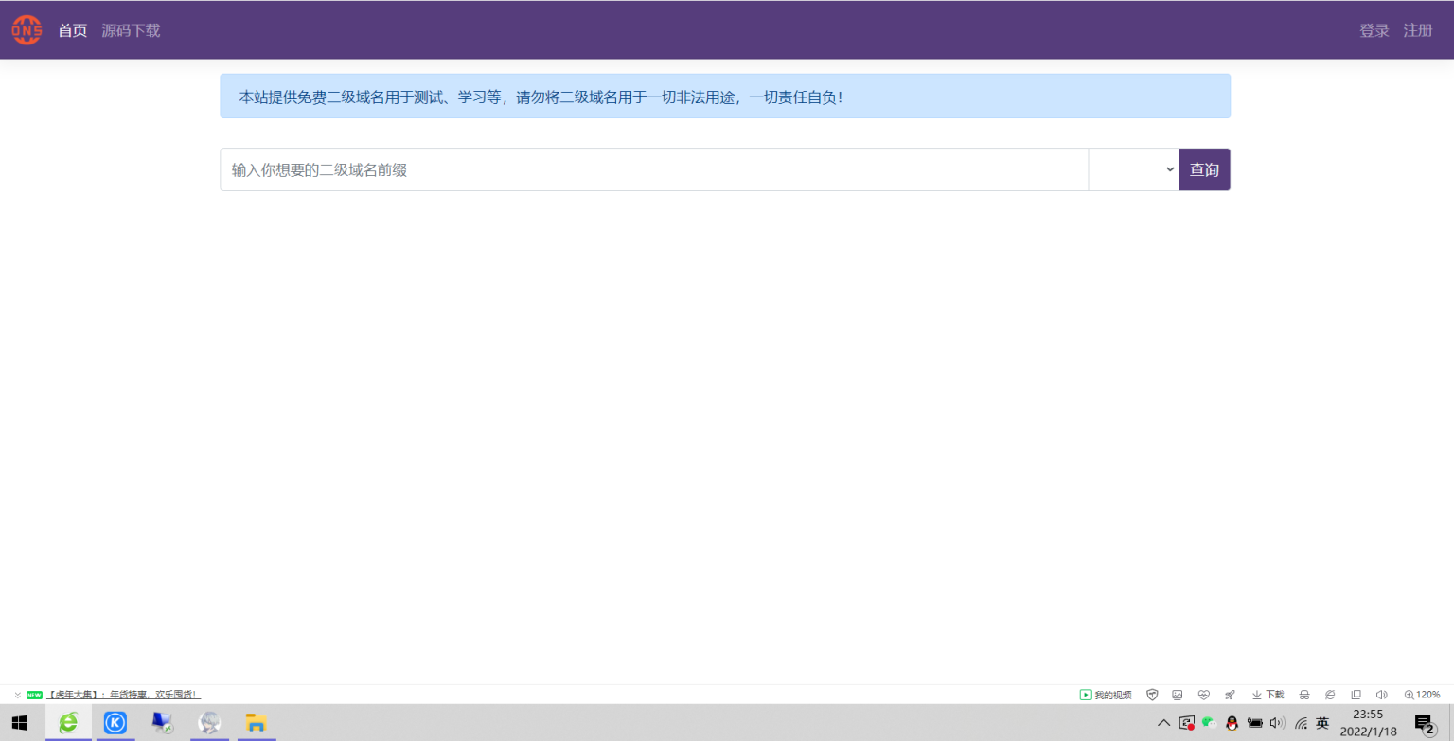Click the rocket speed-up icon in status bar
The width and height of the screenshot is (1454, 741).
1230,695
